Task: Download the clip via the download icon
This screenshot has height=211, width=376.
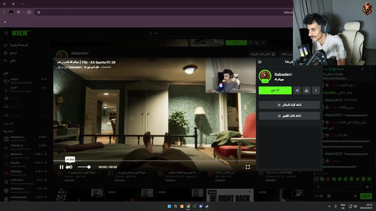Action: pos(306,91)
